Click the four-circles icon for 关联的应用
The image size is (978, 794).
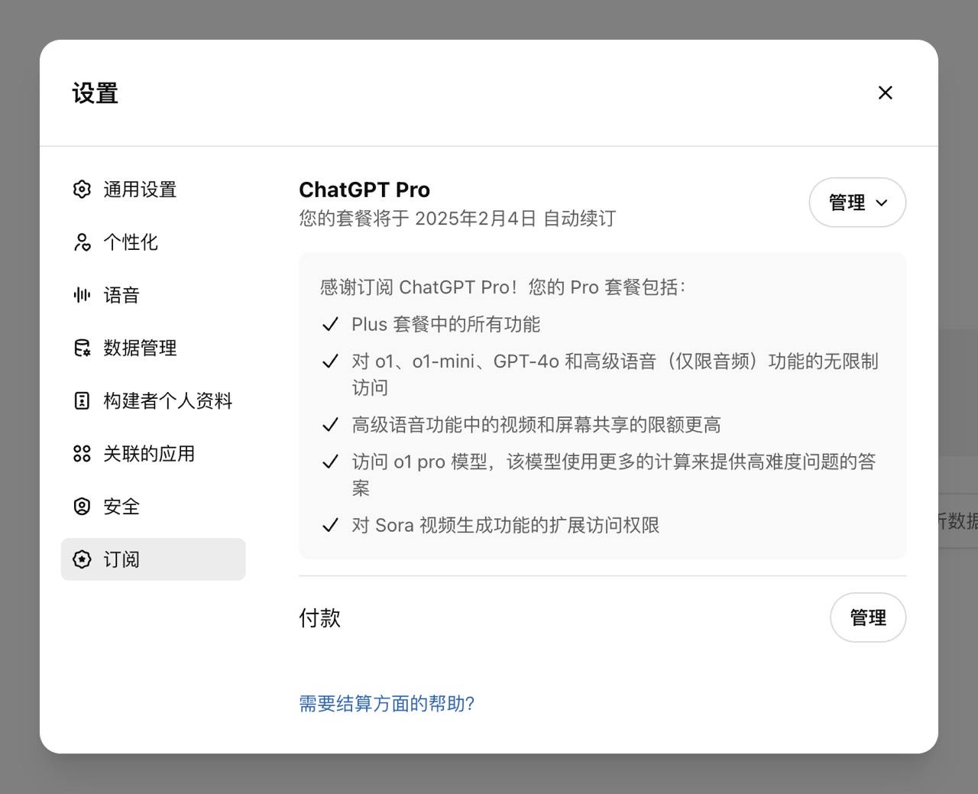[82, 454]
